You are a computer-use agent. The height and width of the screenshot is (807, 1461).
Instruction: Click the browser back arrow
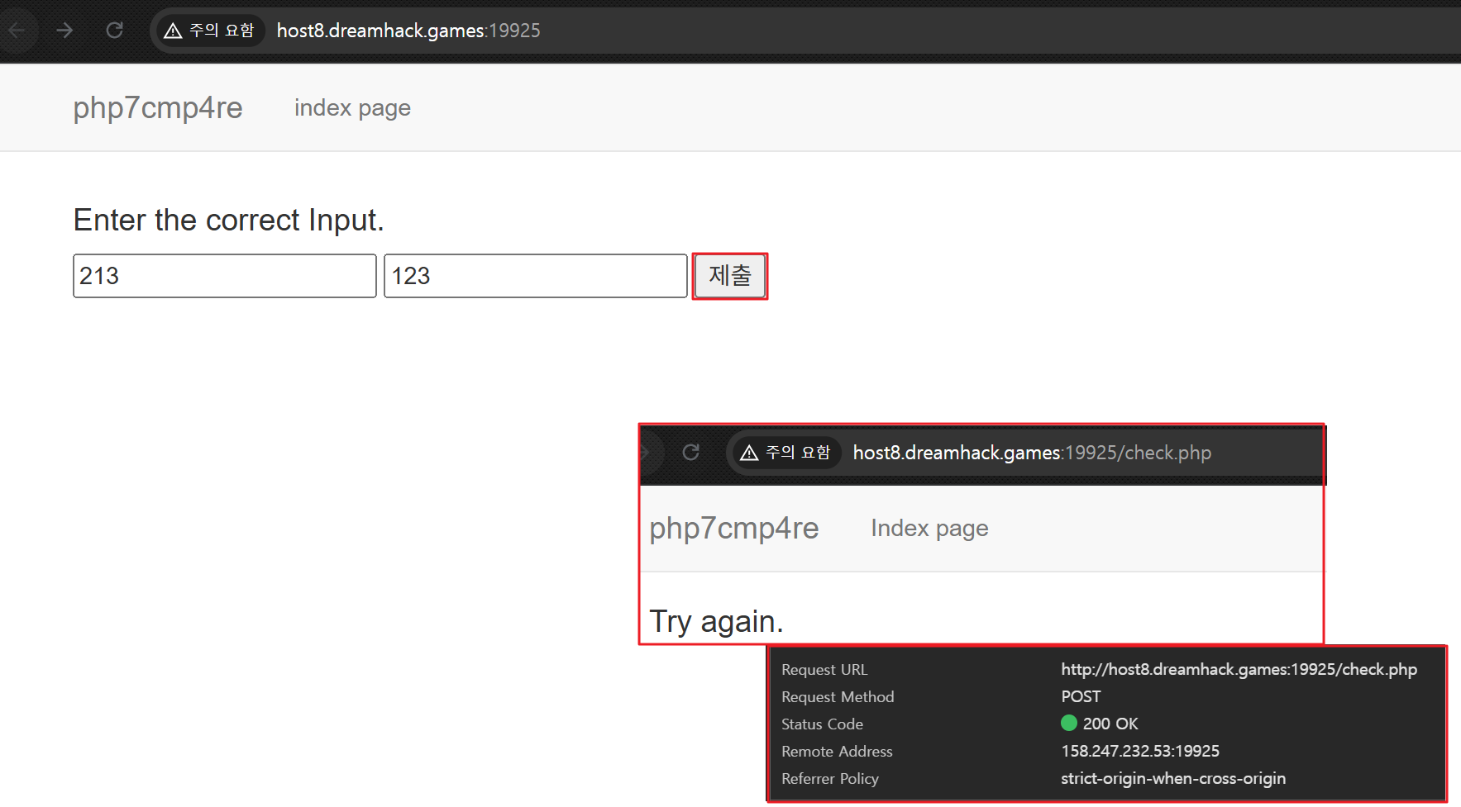coord(17,31)
